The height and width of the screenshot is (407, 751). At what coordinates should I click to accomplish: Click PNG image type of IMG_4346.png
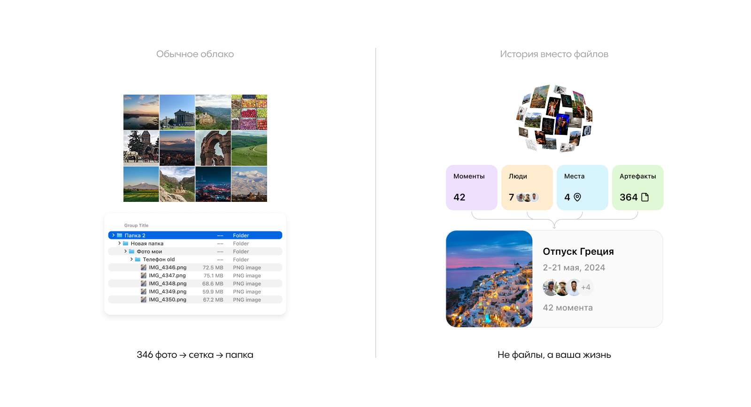click(x=247, y=268)
